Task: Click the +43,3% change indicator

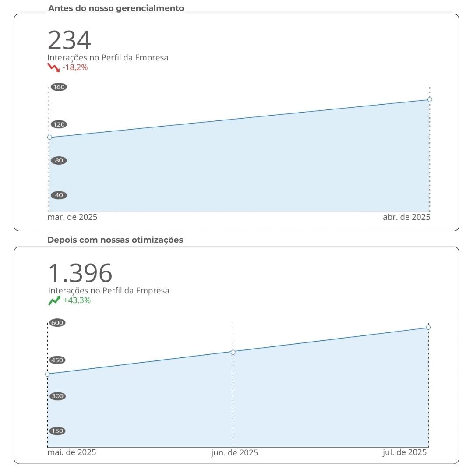Action: [x=77, y=300]
